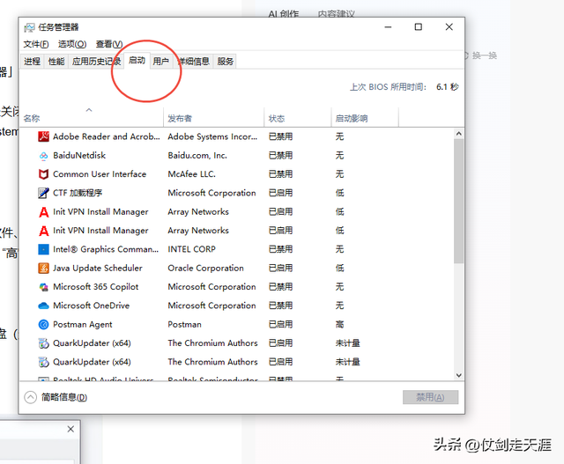Select Intel® Graphics Comman... entry name
This screenshot has height=464, width=564.
[106, 249]
